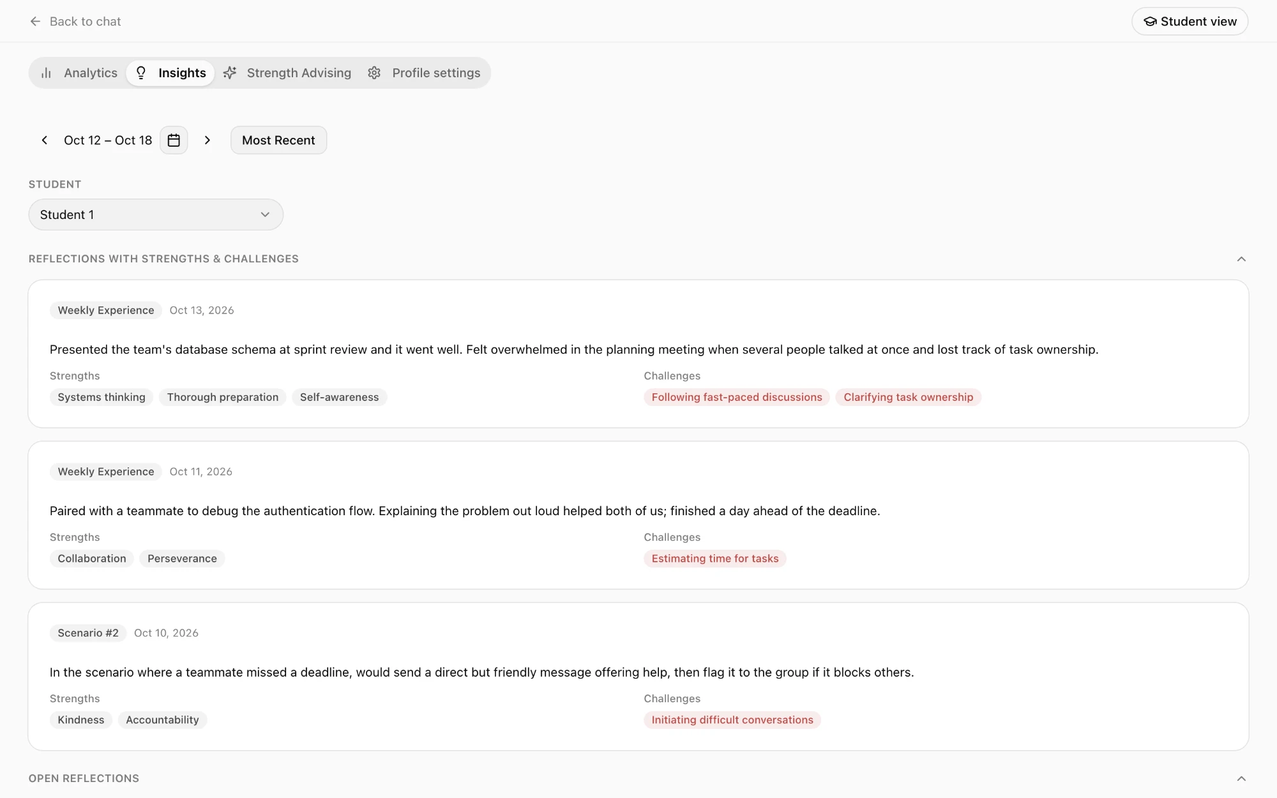Click the Following fast-paced discussions challenge tag

pos(737,397)
